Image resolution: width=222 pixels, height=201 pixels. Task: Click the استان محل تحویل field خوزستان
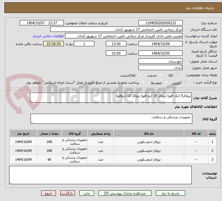click(161, 61)
